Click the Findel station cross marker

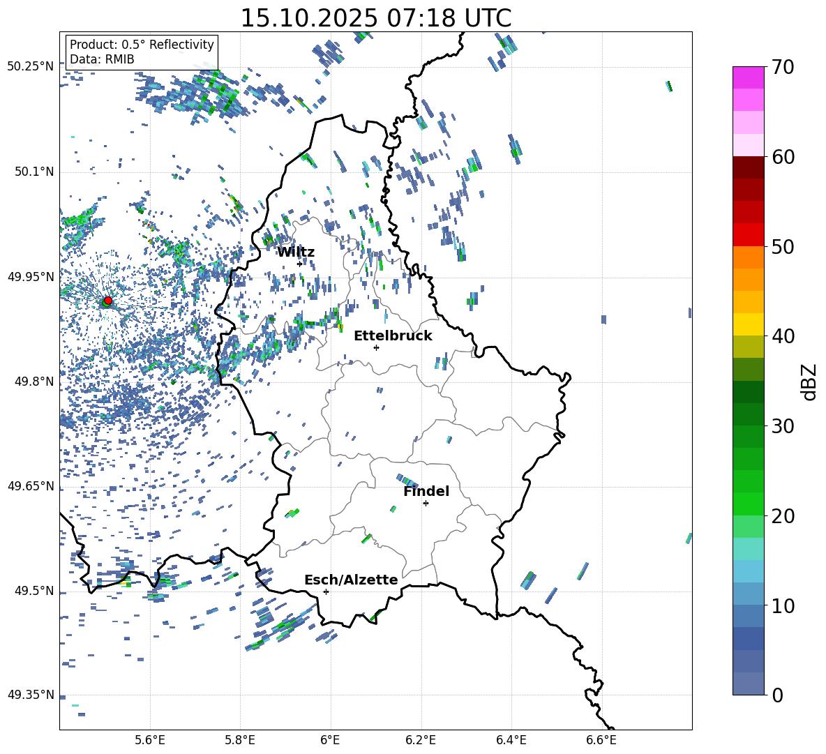click(426, 503)
